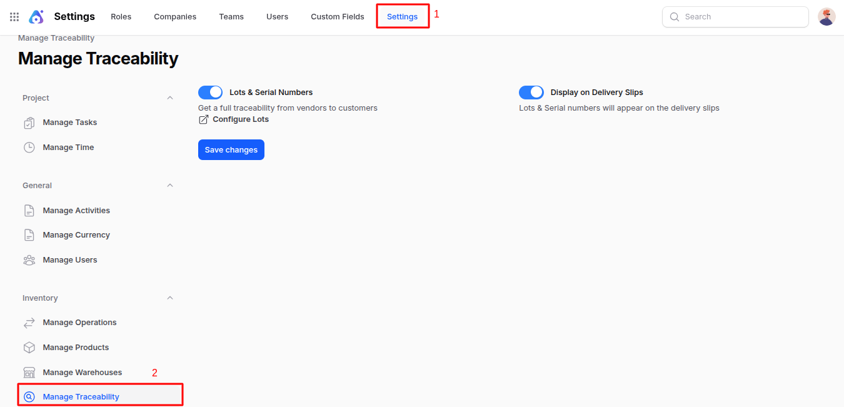Collapse the General section chevron
This screenshot has height=407, width=844.
tap(170, 186)
